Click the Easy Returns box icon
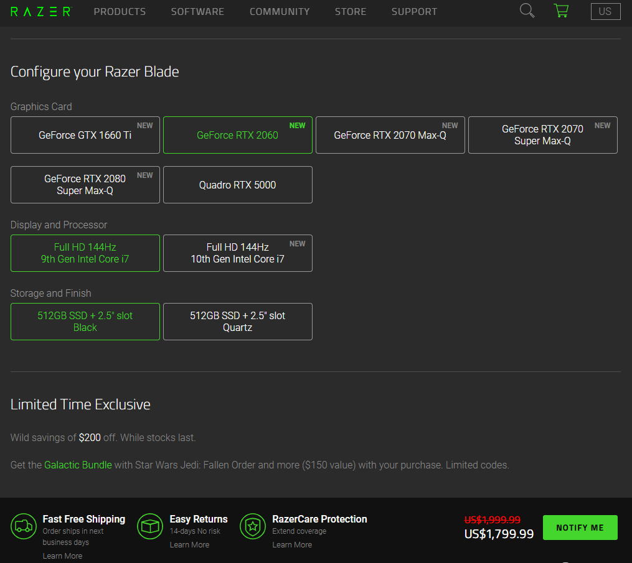This screenshot has height=563, width=632. coord(149,526)
